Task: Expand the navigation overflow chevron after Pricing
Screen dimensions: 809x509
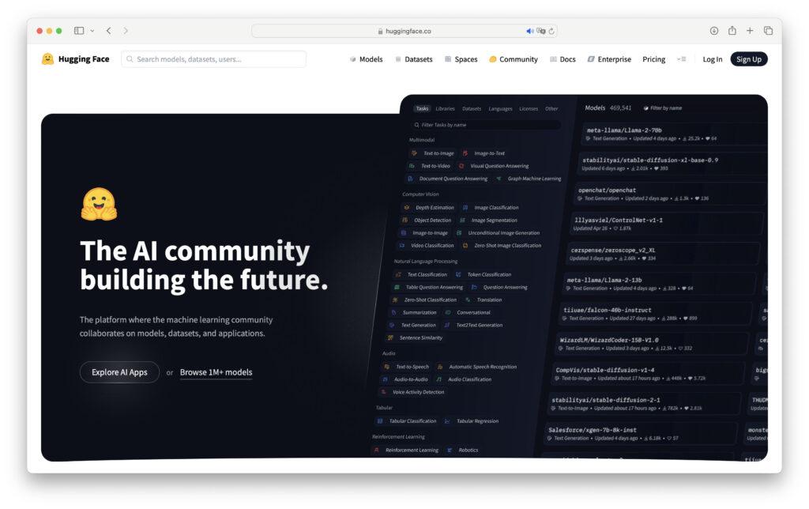Action: (681, 58)
